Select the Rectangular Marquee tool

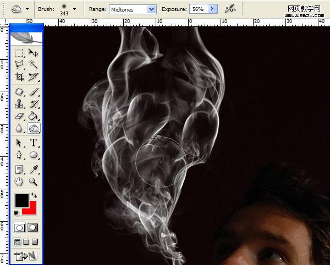19,53
